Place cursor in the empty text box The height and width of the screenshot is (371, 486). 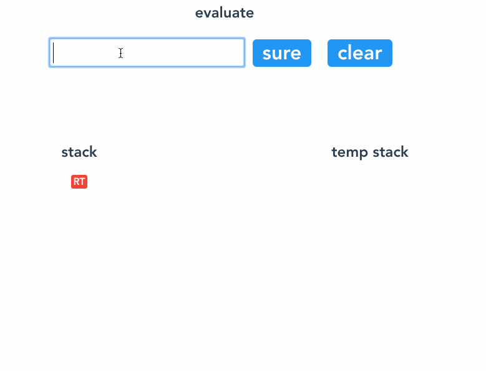[147, 52]
